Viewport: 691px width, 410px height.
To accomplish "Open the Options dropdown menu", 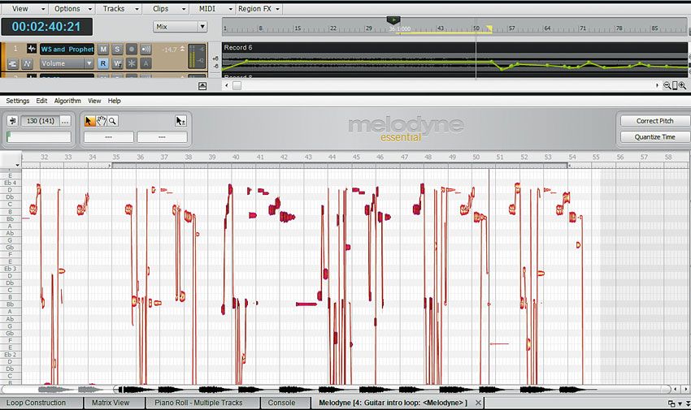I will (73, 8).
